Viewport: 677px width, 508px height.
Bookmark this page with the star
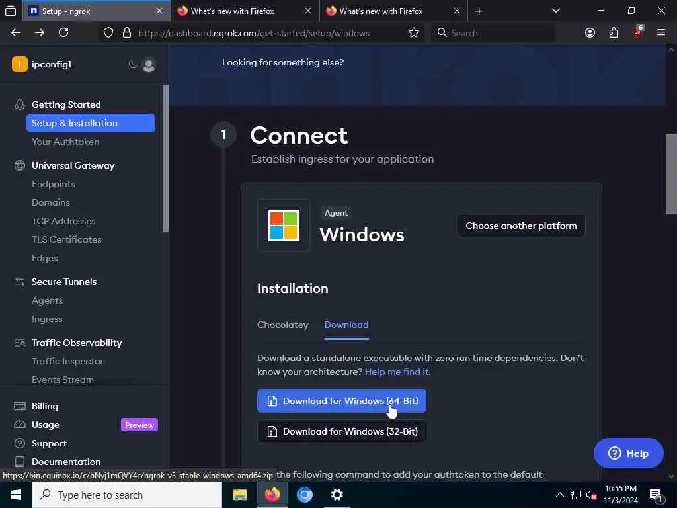tap(414, 33)
